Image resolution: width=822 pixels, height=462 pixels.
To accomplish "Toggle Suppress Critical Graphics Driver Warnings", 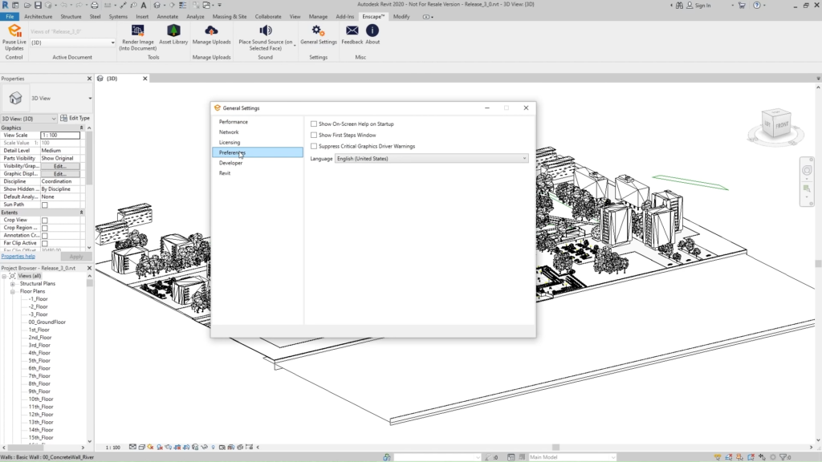I will point(314,146).
